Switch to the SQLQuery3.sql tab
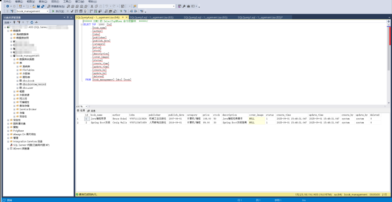 151,17
